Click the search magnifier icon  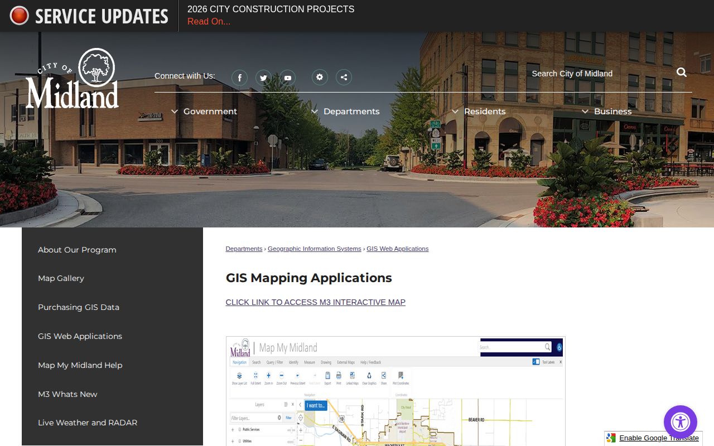pyautogui.click(x=682, y=72)
